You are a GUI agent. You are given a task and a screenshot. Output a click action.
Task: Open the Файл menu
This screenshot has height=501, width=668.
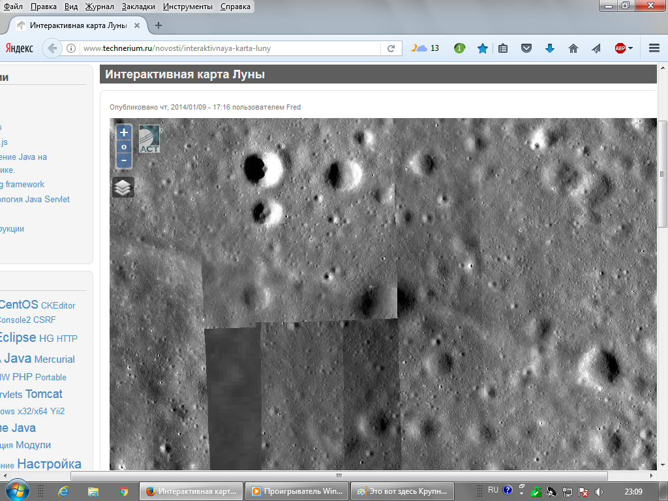click(13, 7)
